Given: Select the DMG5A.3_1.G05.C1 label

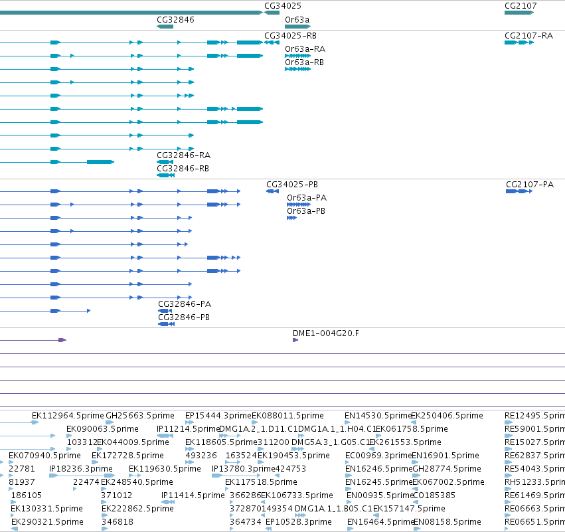Looking at the screenshot, I should click(x=330, y=442).
